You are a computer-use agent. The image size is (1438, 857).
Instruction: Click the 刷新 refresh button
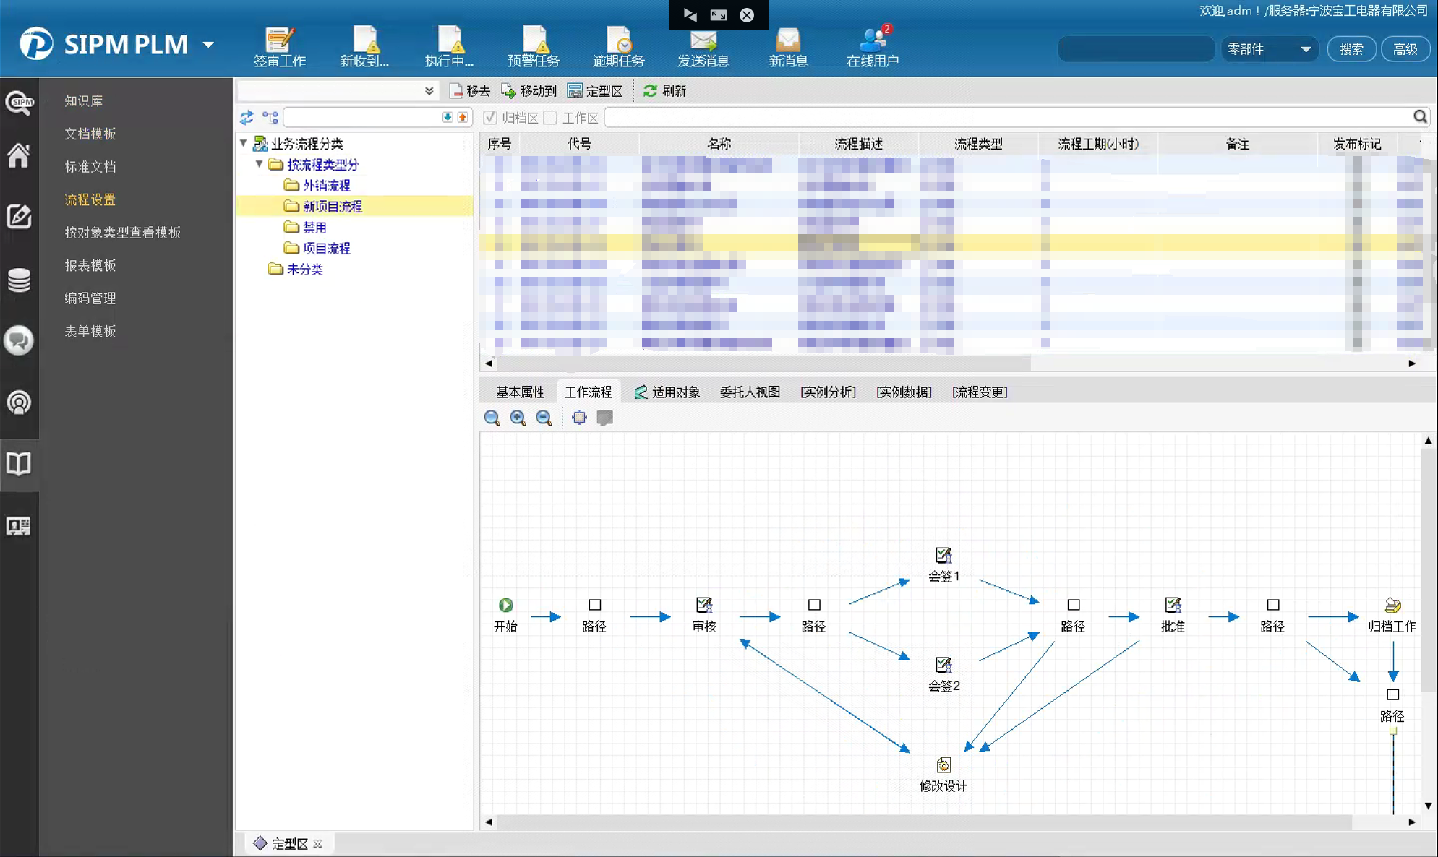click(664, 90)
